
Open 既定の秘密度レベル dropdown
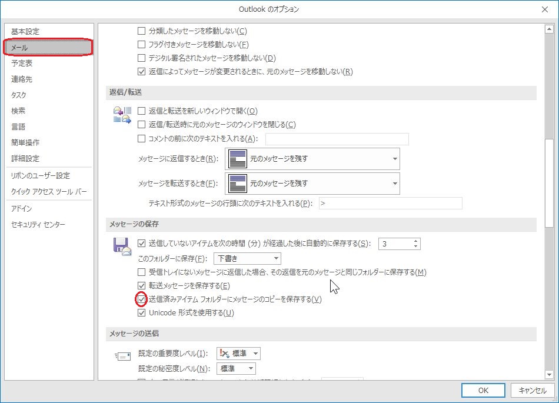236,368
